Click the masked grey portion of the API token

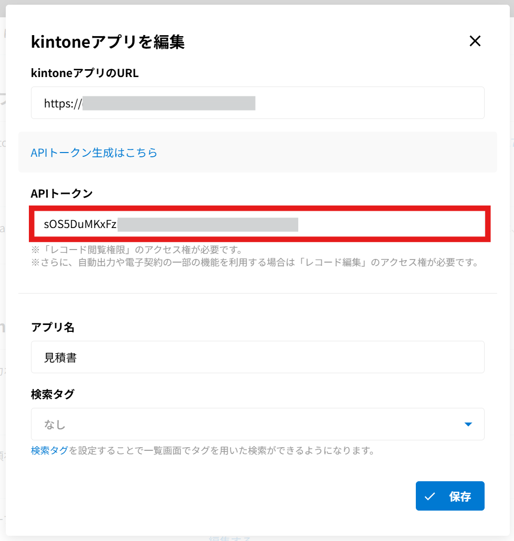click(x=207, y=225)
